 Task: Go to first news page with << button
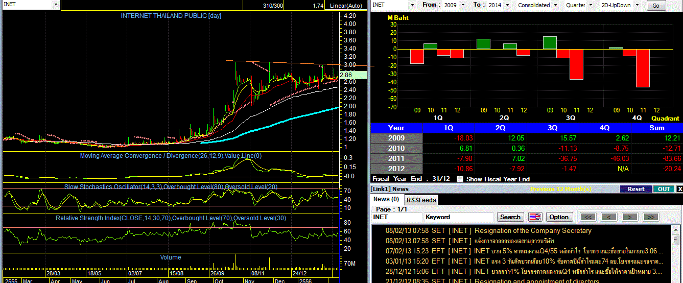pos(588,217)
